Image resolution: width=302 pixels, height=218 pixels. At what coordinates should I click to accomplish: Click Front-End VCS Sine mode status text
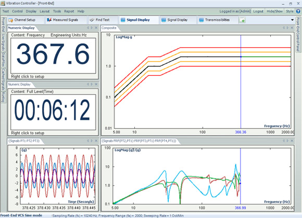[21, 215]
